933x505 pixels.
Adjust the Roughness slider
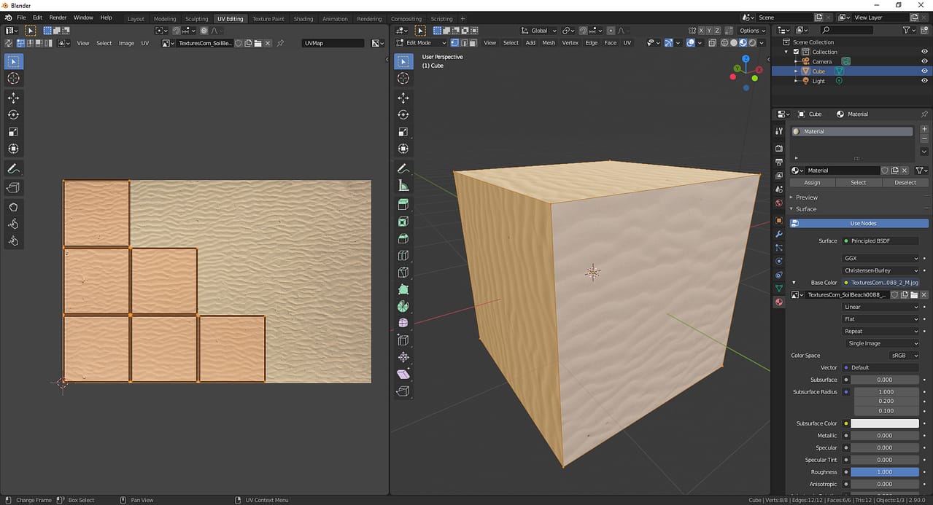point(885,472)
